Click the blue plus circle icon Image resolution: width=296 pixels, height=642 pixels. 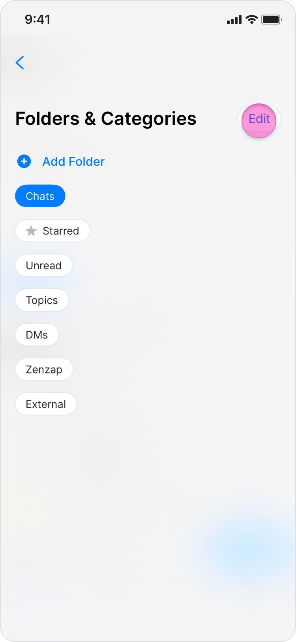click(24, 161)
